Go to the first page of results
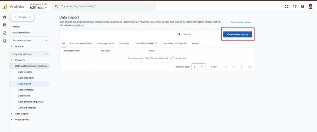The image size is (317, 132). [x=226, y=67]
